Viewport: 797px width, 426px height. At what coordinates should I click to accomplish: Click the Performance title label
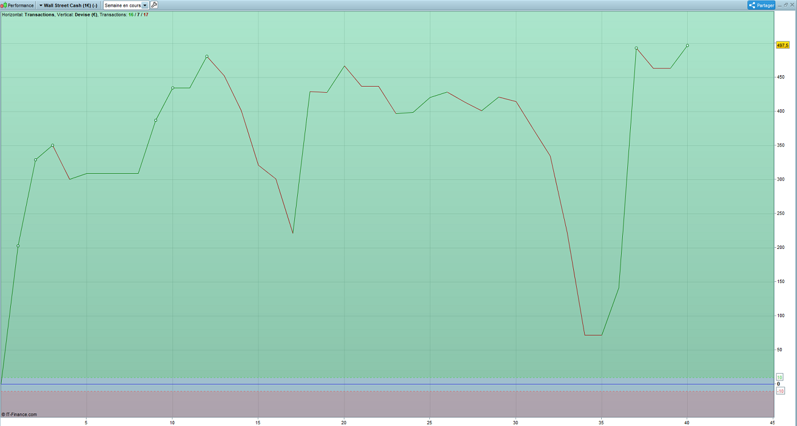(x=20, y=5)
